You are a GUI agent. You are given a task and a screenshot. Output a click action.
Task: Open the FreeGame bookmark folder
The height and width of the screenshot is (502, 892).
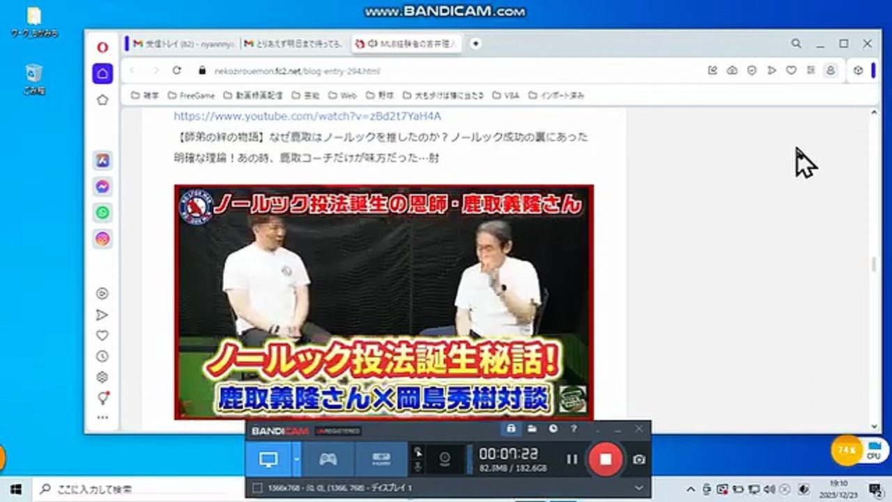191,96
